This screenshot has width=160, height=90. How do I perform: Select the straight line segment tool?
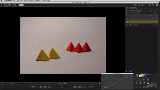pyautogui.click(x=140, y=80)
